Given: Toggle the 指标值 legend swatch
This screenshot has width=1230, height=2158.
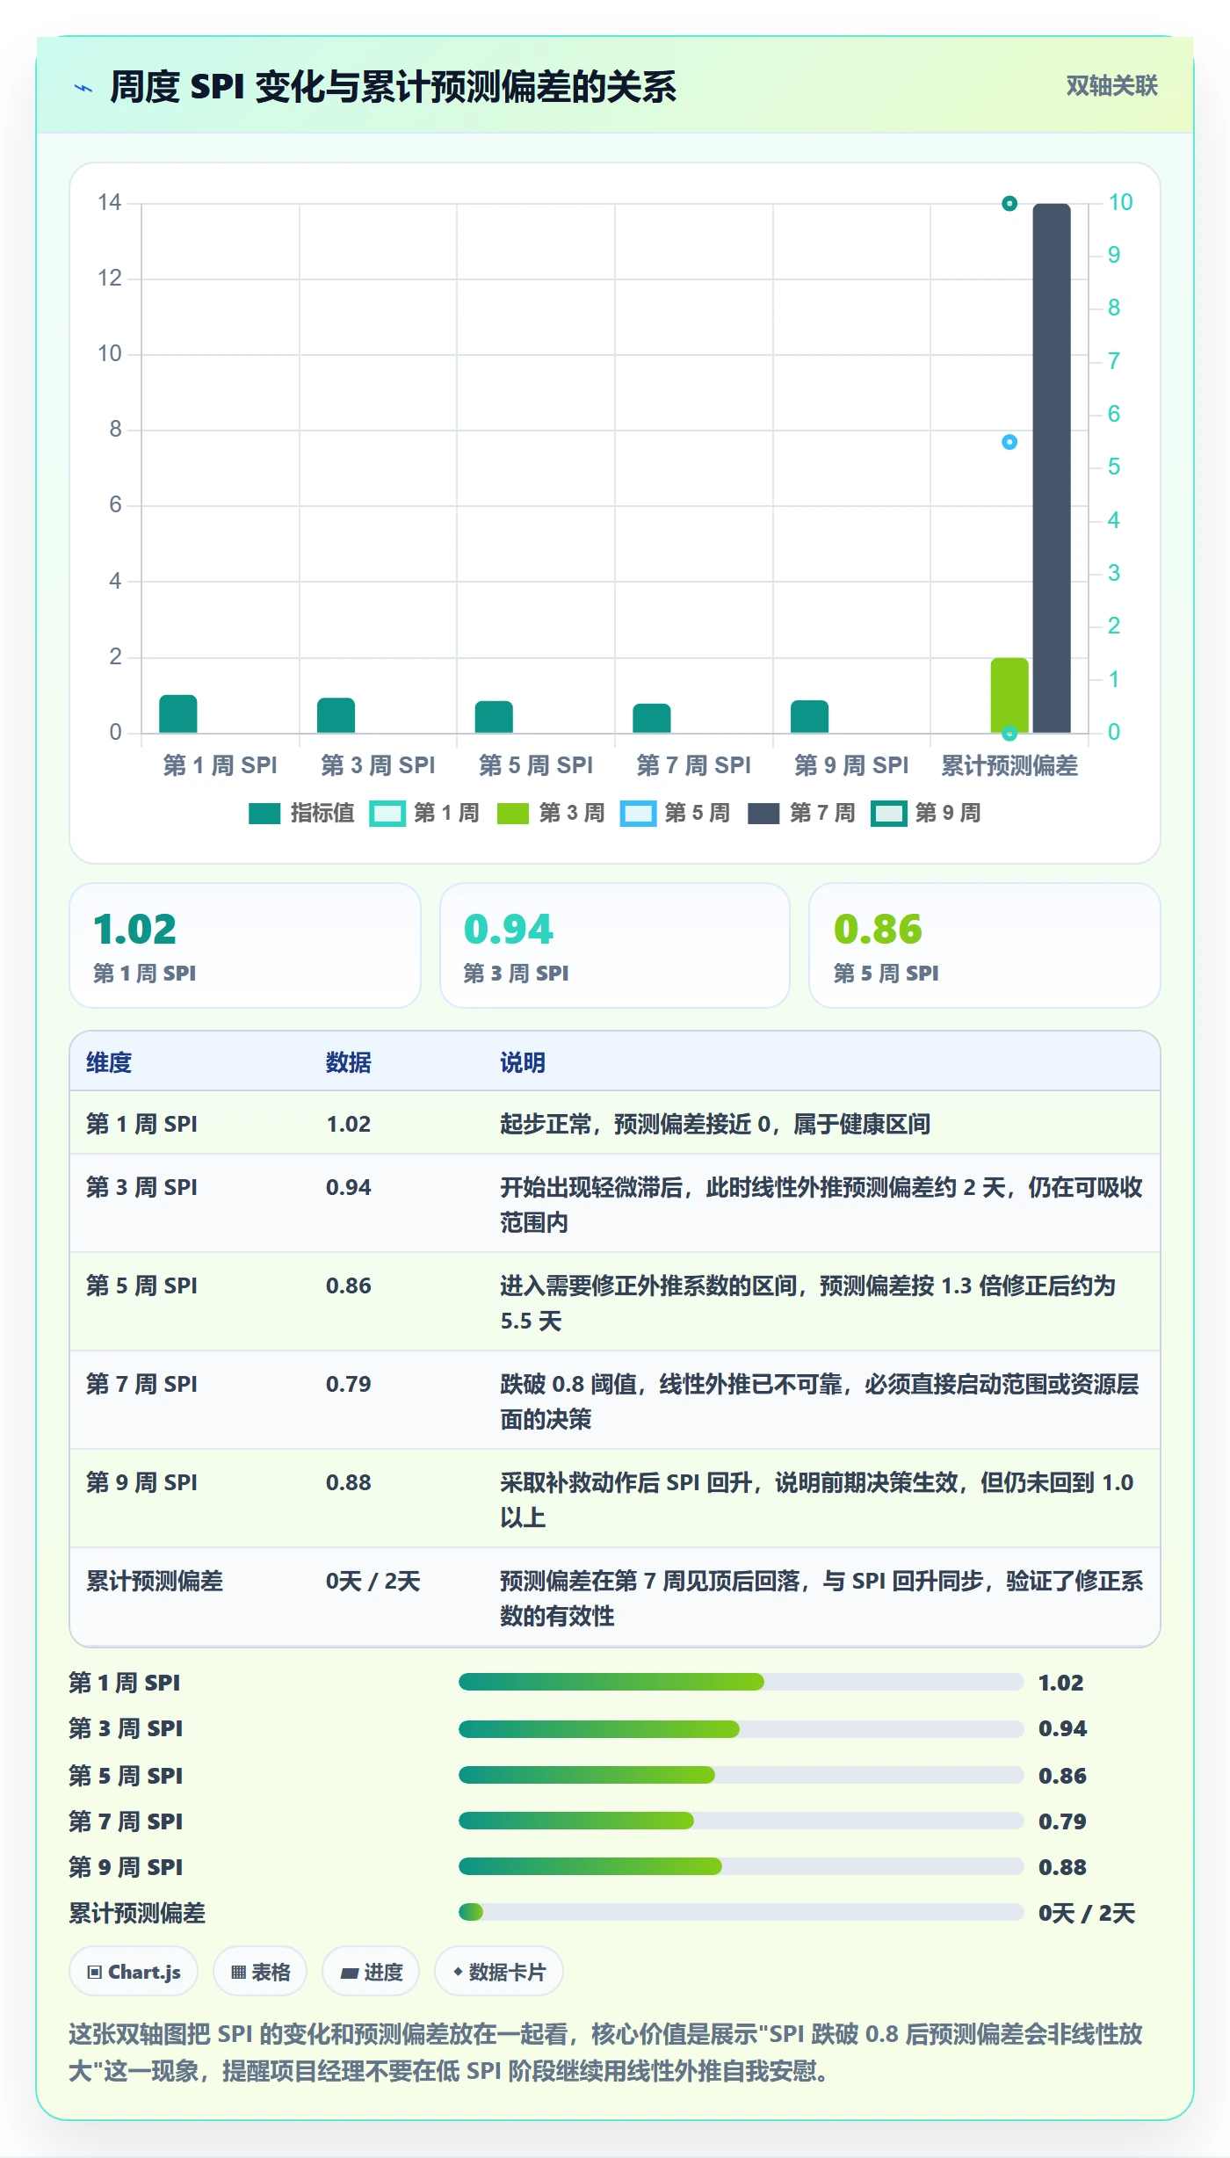Looking at the screenshot, I should pos(264,814).
